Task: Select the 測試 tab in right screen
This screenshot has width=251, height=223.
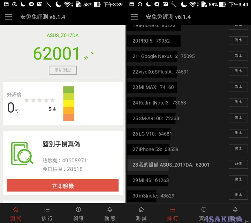Action: pos(141,214)
